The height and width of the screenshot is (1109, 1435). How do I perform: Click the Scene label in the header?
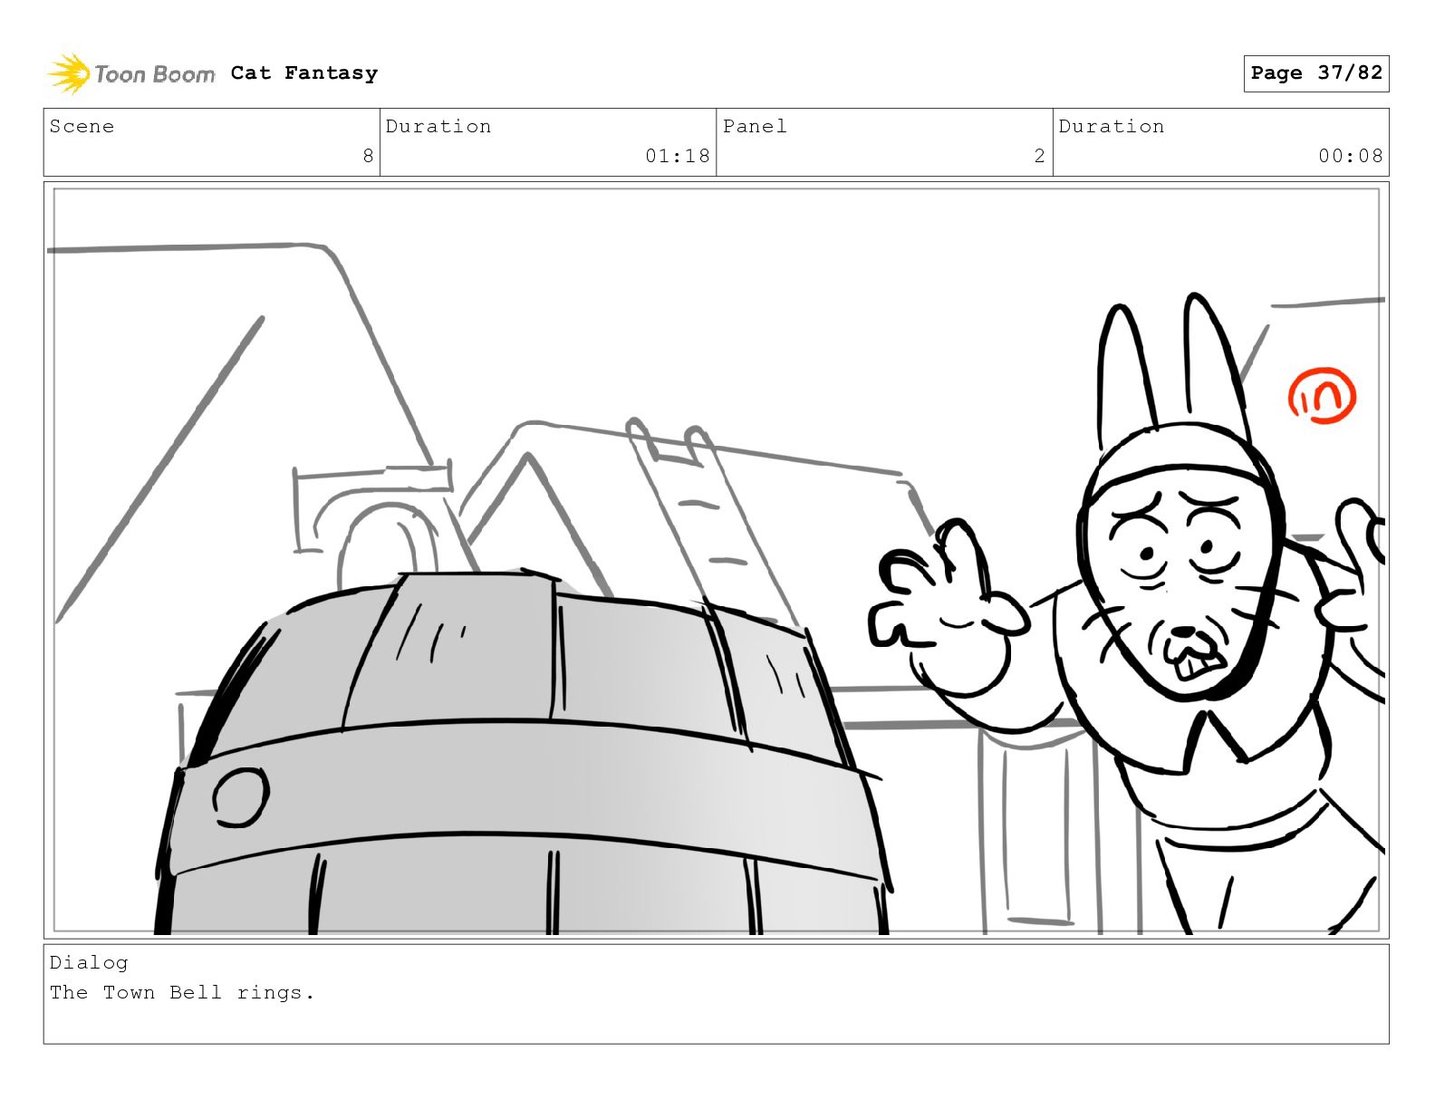point(82,126)
